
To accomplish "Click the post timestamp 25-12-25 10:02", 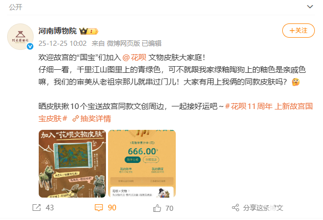I will (x=63, y=43).
